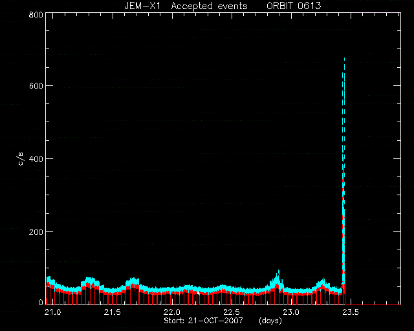Click the 'Accepted events' title text
Viewport: 414px width, 331px height.
point(209,6)
